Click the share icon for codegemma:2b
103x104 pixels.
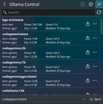click(88, 52)
